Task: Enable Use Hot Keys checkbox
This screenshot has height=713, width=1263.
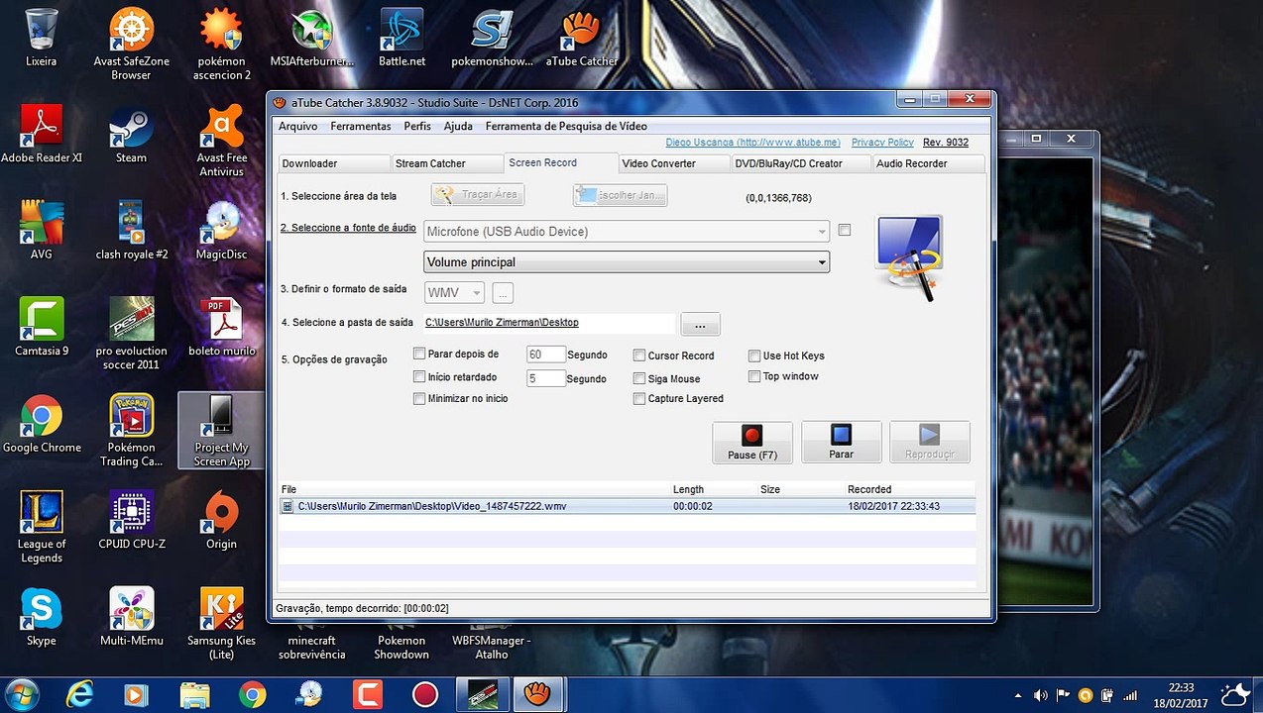Action: [755, 356]
